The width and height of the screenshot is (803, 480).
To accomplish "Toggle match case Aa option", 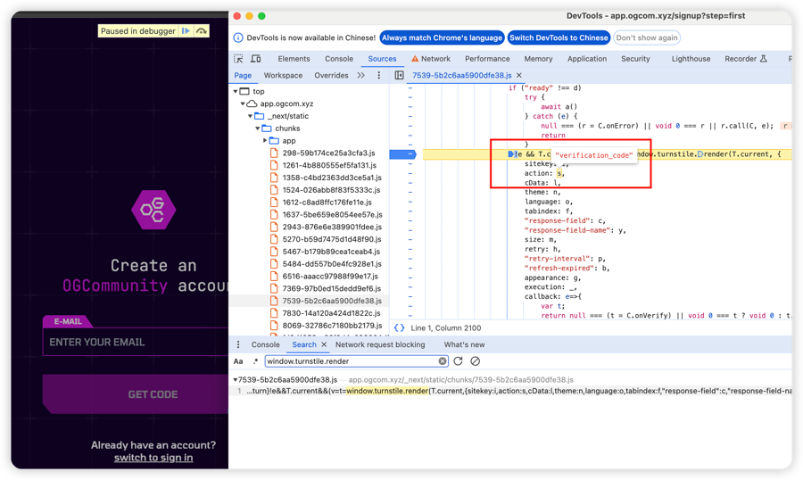I will (x=238, y=361).
